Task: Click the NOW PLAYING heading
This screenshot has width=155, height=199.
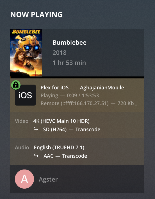Action: click(37, 14)
